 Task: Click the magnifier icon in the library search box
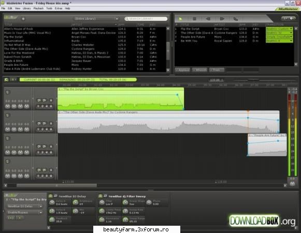click(x=127, y=19)
